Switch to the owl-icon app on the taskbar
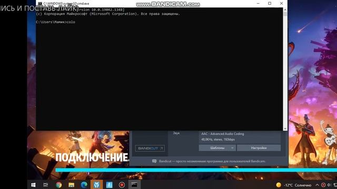337x189 pixels. [x=97, y=185]
